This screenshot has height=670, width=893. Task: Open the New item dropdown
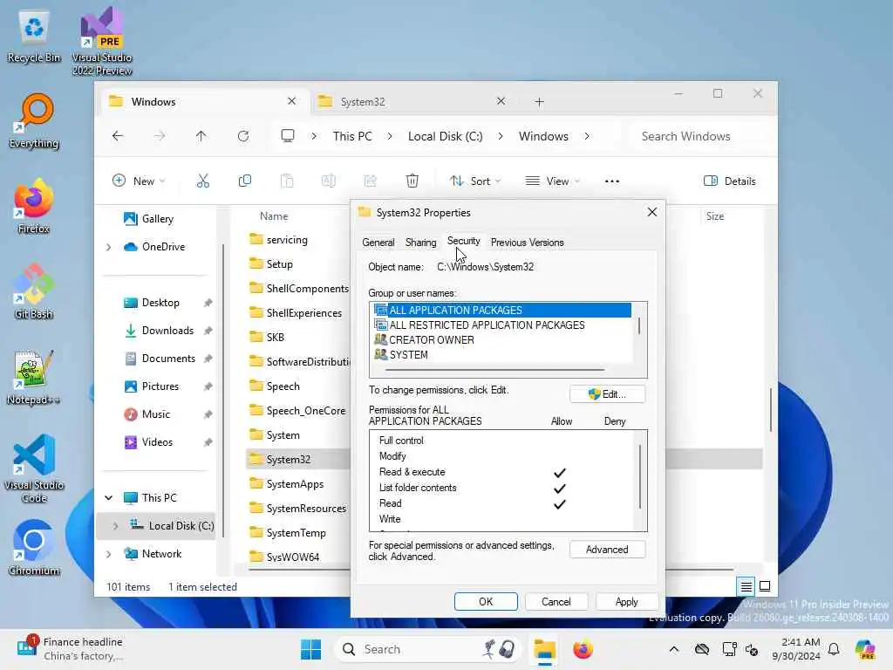pyautogui.click(x=139, y=181)
